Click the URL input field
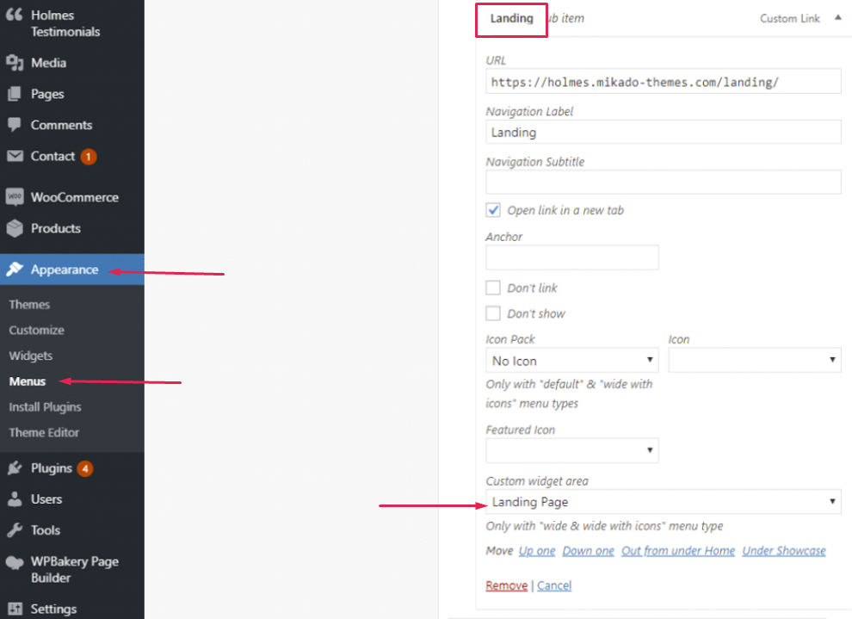 [x=664, y=82]
